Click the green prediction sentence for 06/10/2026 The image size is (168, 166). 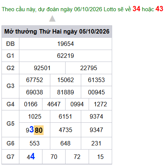82,9
